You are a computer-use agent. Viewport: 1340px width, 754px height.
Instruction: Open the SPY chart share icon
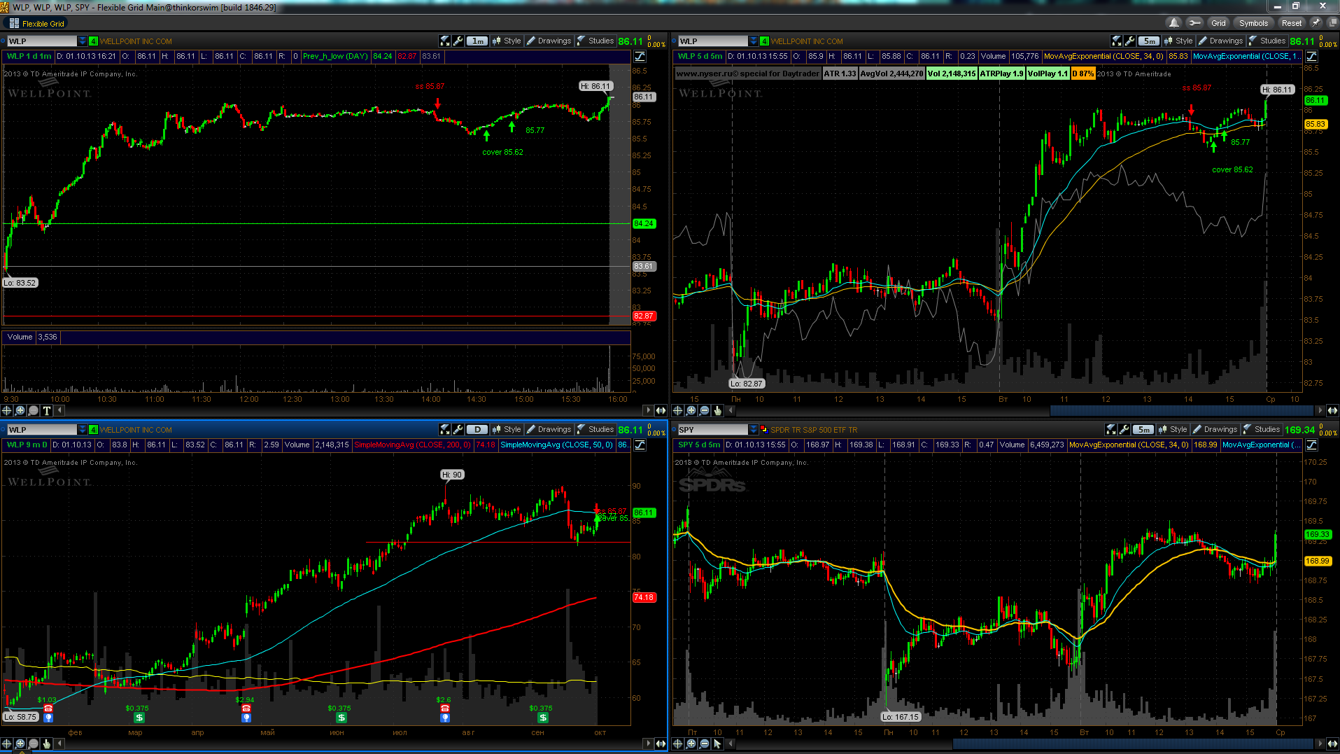1111,430
